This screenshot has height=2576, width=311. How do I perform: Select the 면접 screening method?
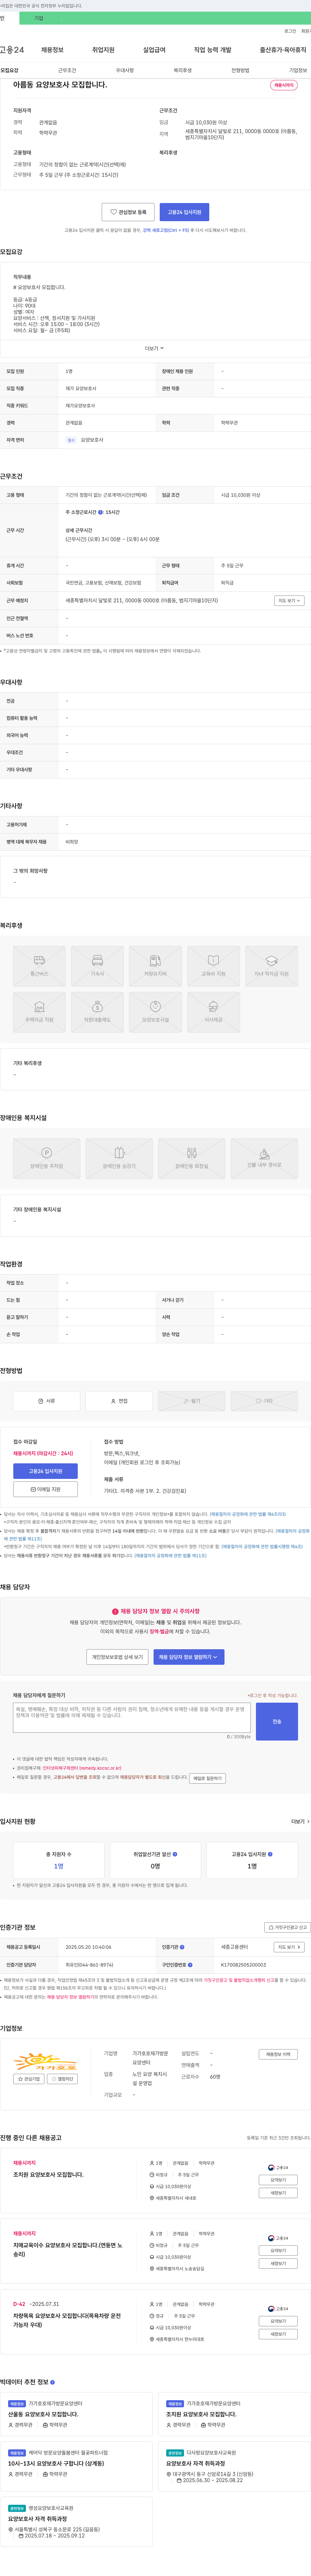(119, 1401)
